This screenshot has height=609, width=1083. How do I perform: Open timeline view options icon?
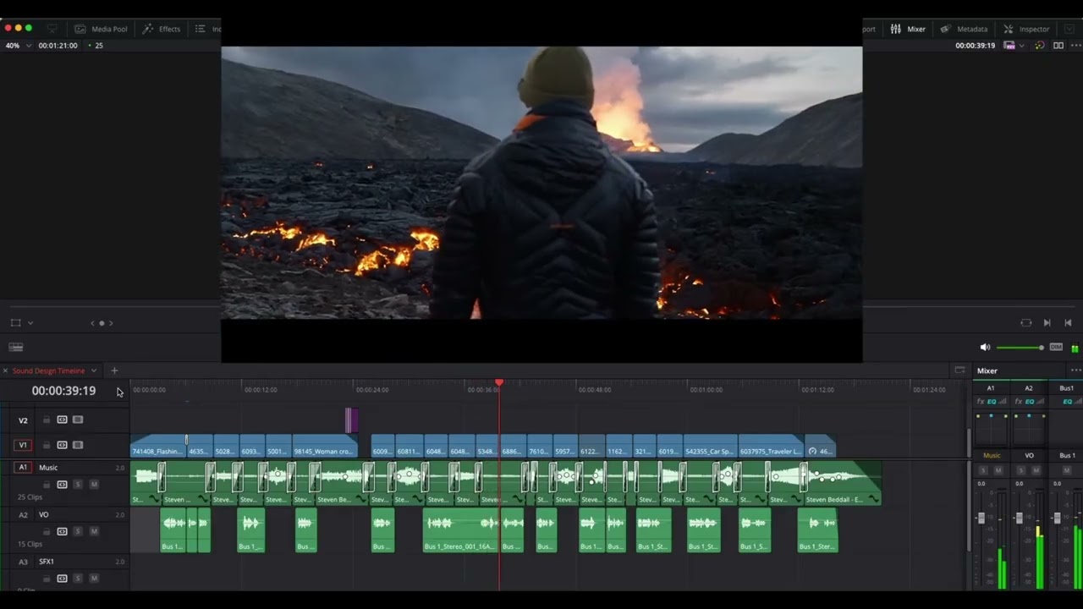click(x=15, y=347)
